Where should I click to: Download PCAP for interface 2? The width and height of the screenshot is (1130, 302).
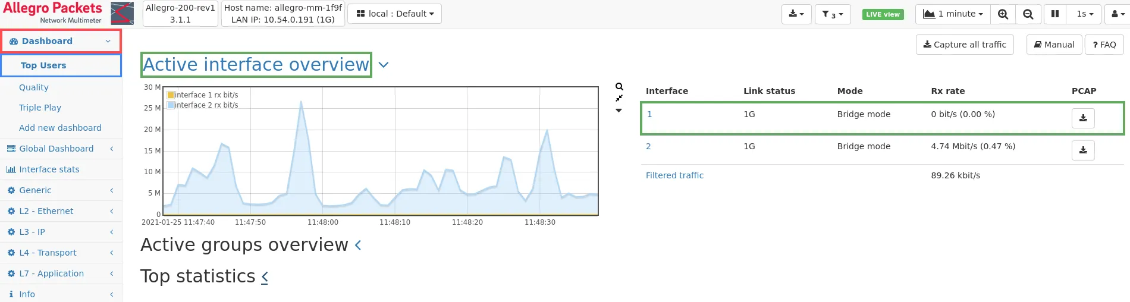1083,150
